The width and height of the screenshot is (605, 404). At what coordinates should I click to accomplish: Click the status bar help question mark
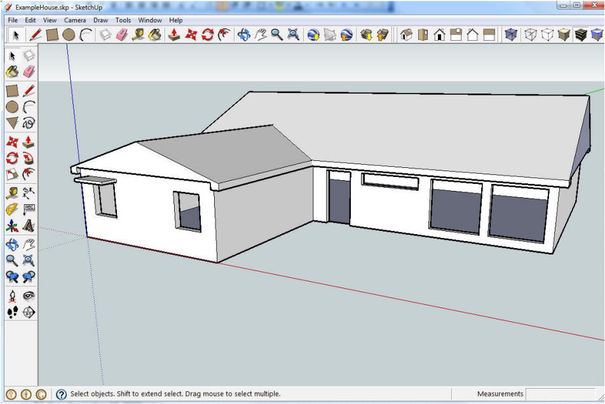click(62, 394)
